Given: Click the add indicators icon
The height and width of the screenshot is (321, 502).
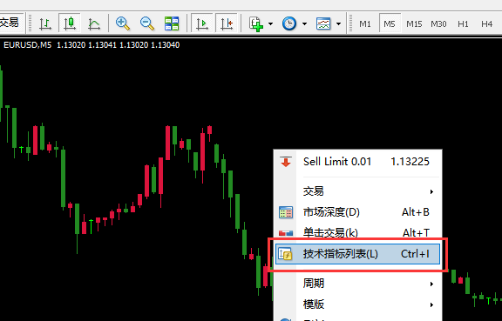Looking at the screenshot, I should [256, 23].
